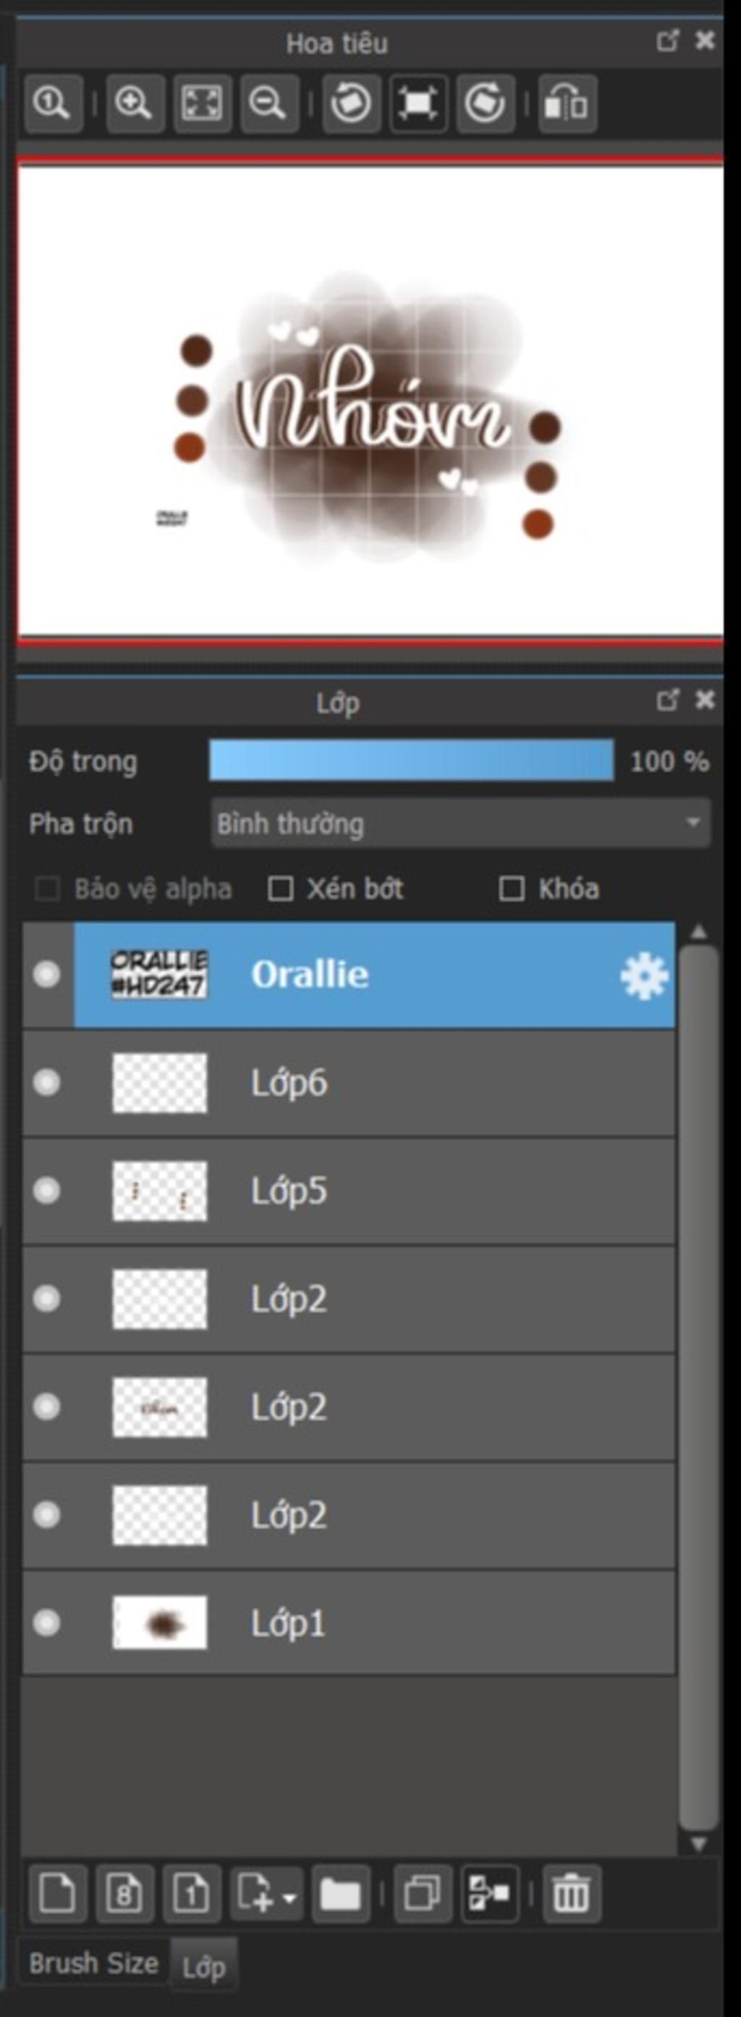The image size is (741, 2017).
Task: Fit canvas to screen in navigator
Action: pyautogui.click(x=202, y=104)
